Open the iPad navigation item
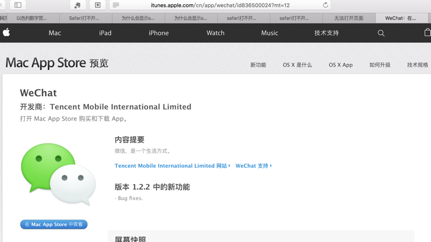This screenshot has width=431, height=242. 105,33
